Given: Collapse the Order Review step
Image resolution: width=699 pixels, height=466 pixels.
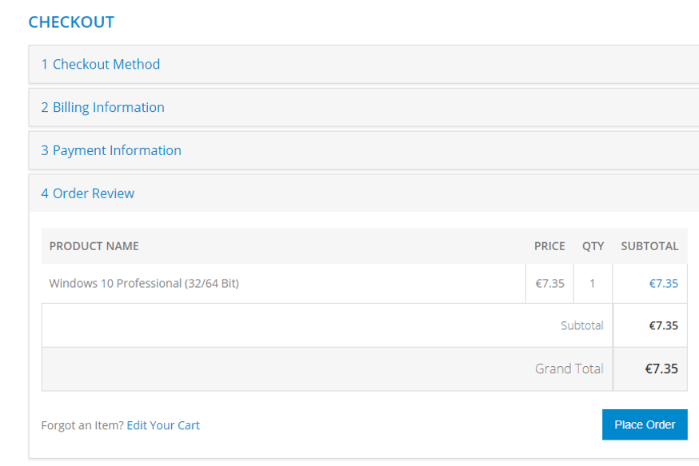Looking at the screenshot, I should point(88,193).
